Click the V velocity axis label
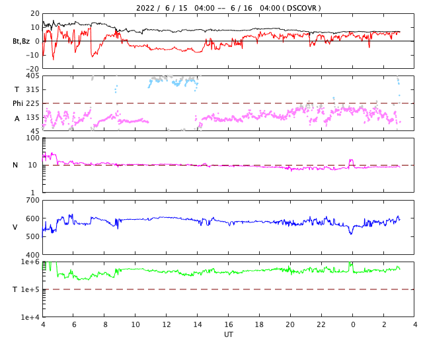This screenshot has height=339, width=423. (15, 227)
